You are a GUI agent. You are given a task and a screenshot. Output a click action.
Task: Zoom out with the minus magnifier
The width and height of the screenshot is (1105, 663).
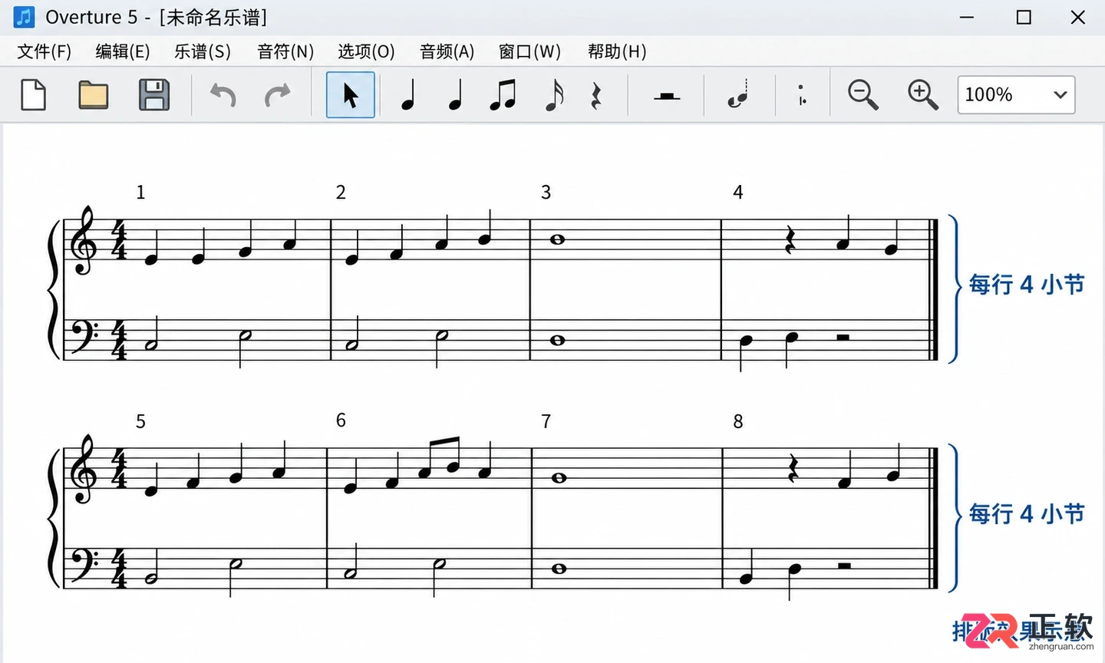coord(863,95)
